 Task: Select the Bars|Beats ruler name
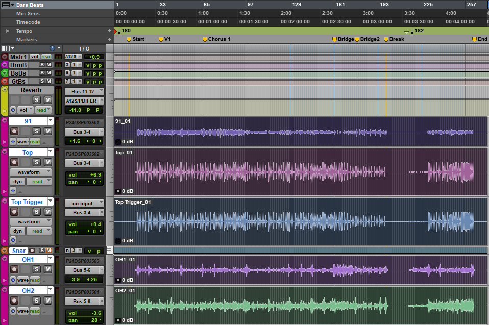(x=30, y=5)
